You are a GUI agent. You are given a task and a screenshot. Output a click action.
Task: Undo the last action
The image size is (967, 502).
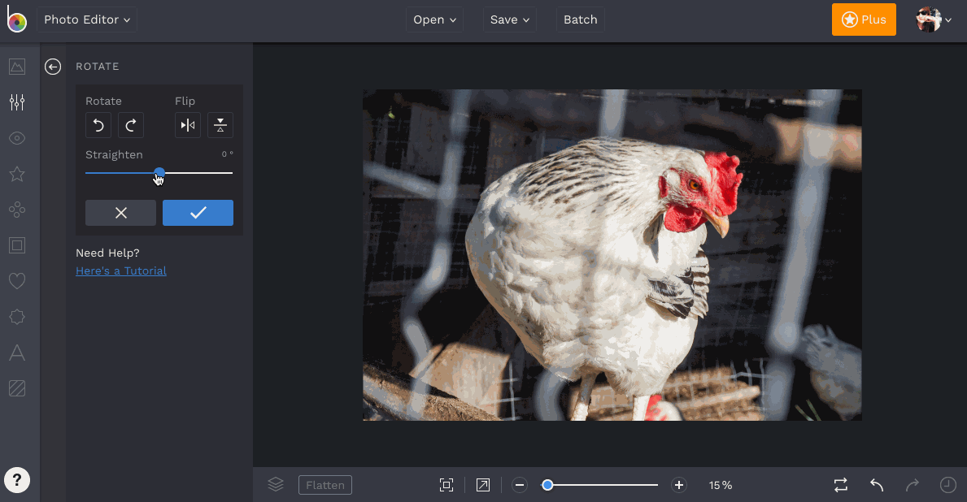877,486
